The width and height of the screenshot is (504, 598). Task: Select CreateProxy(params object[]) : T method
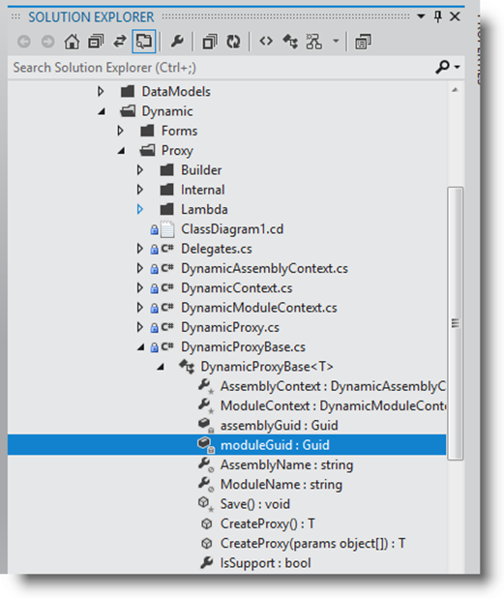click(x=312, y=544)
